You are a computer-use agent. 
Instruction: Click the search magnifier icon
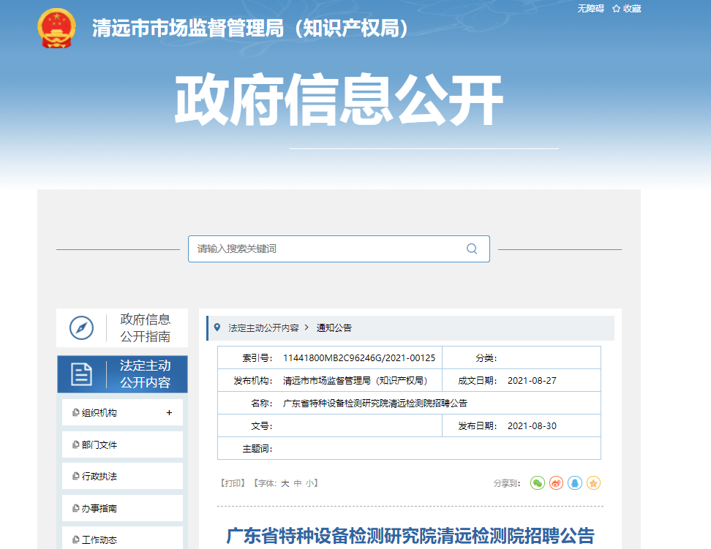pyautogui.click(x=472, y=249)
